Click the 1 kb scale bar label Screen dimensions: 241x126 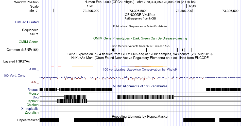(x=90, y=6)
